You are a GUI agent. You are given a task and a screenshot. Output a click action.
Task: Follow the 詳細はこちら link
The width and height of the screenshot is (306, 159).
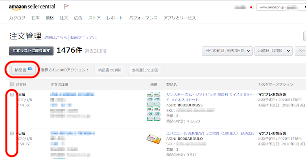(55, 38)
